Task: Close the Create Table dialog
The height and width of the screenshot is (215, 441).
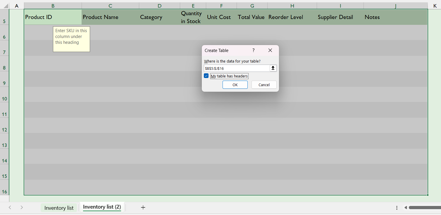Action: tap(270, 50)
